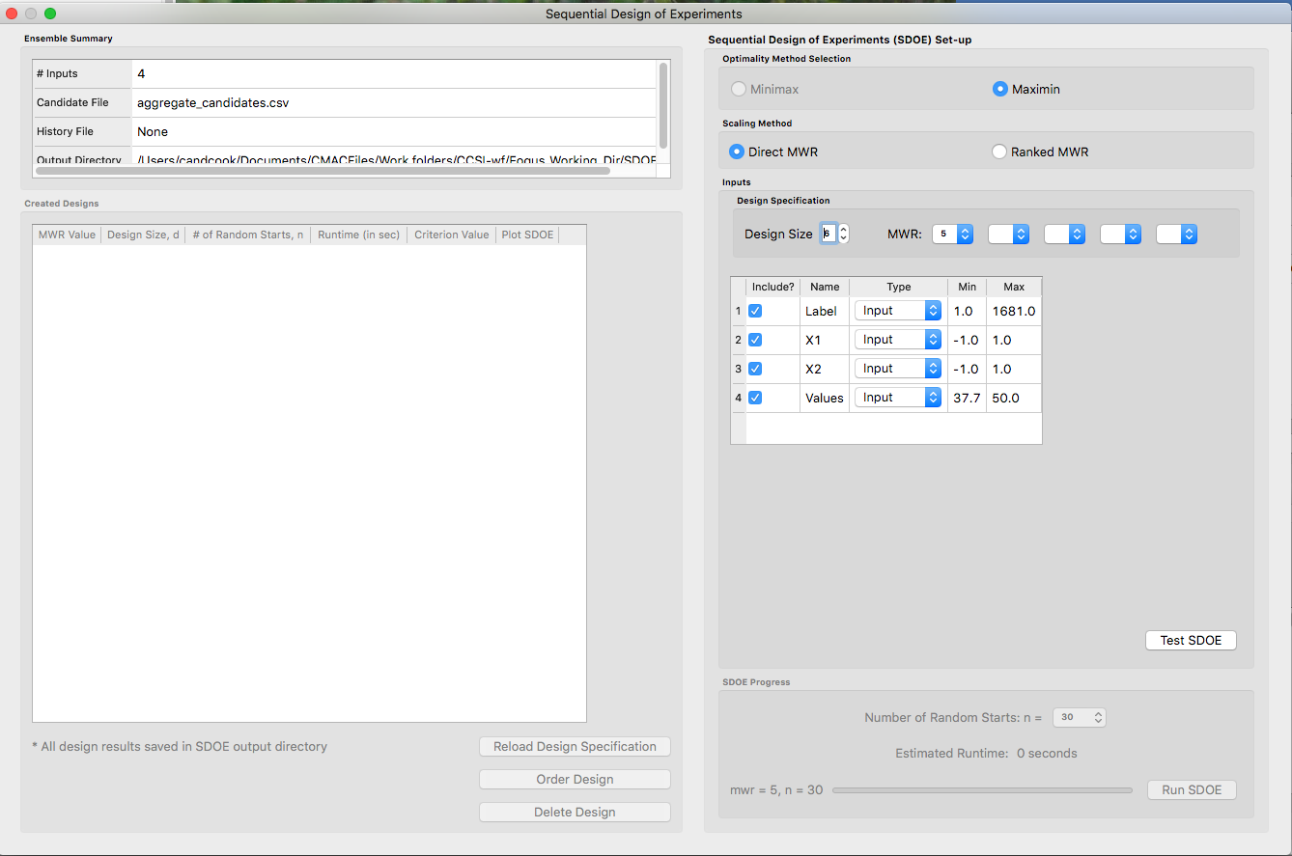This screenshot has width=1292, height=856.
Task: Open the Type dropdown for Label row
Action: (897, 310)
